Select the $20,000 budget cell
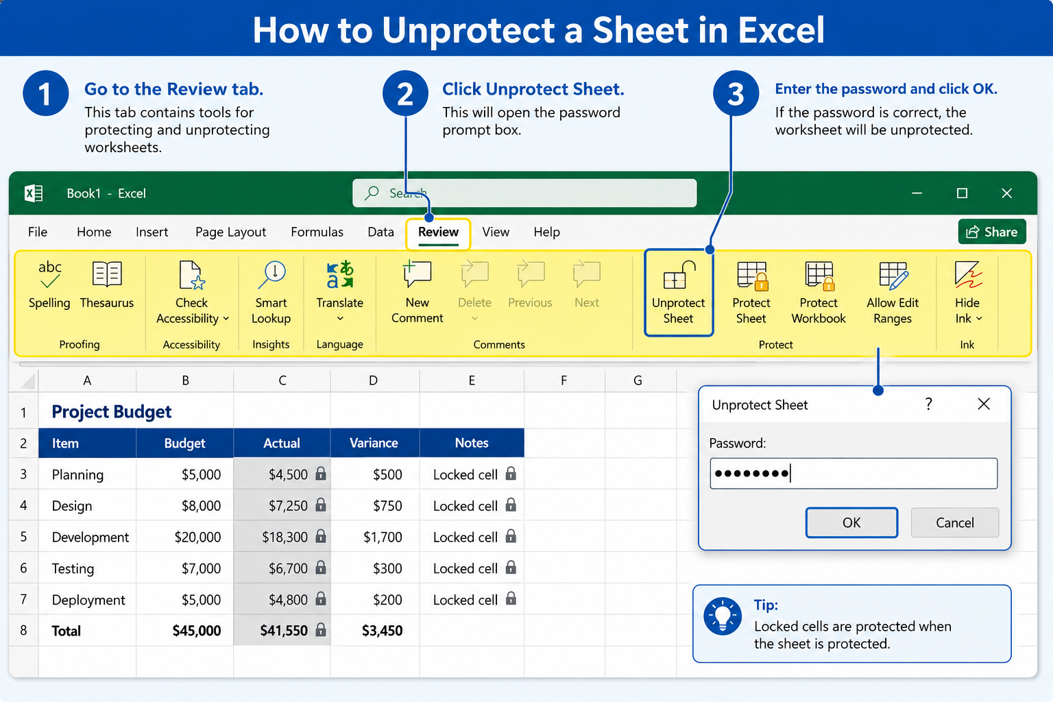1053x702 pixels. (185, 537)
